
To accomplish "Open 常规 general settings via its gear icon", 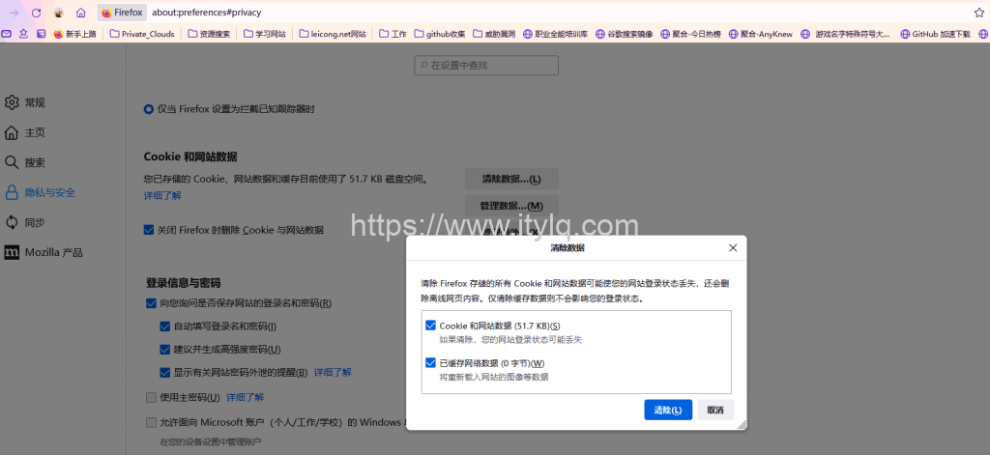I will coord(12,102).
